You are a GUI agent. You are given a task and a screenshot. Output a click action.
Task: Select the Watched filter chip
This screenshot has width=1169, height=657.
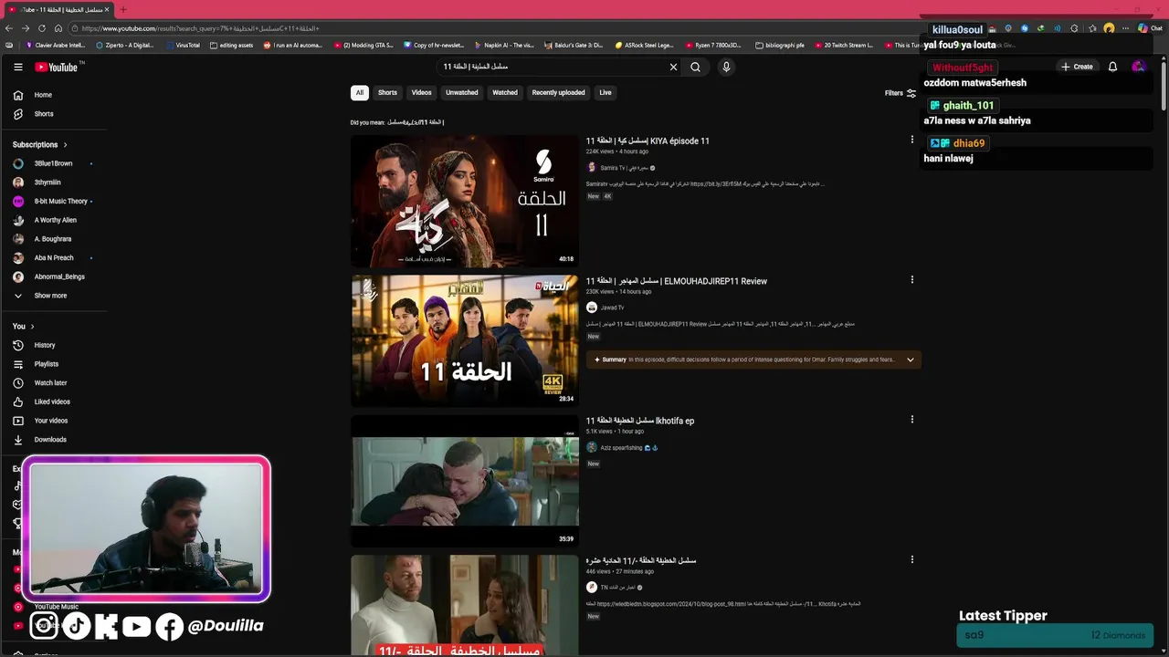point(505,92)
